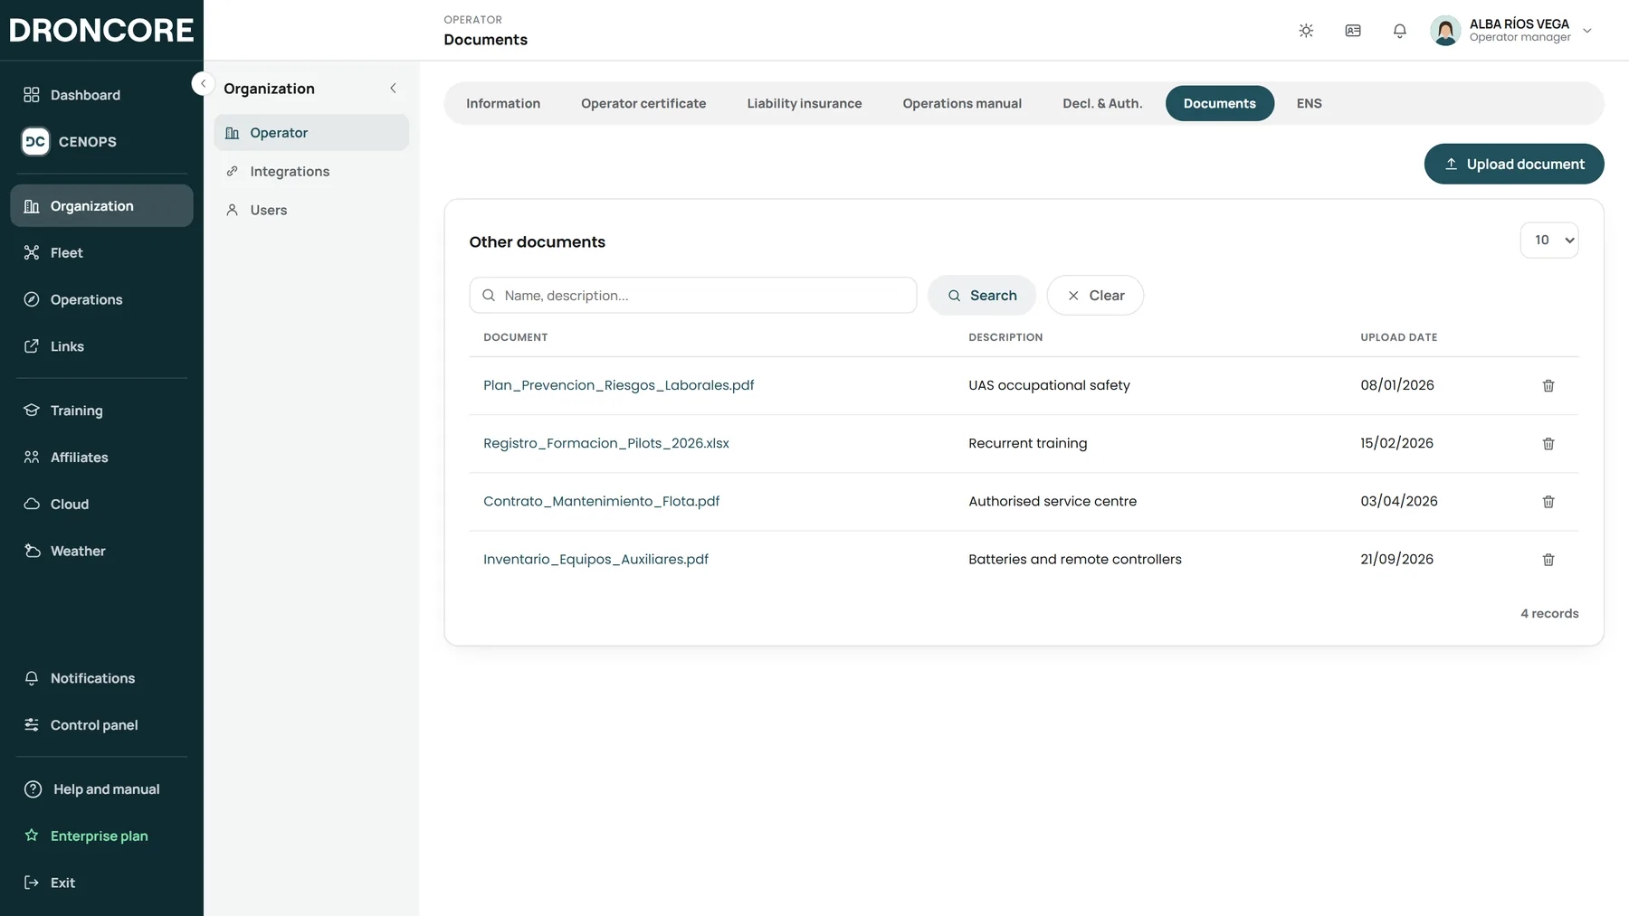The width and height of the screenshot is (1629, 916).
Task: Open the Inventario_Equipos_Auxiliares.pdf link
Action: tap(595, 560)
